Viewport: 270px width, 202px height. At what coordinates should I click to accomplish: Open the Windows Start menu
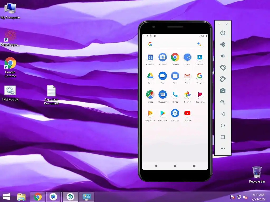coord(6,197)
